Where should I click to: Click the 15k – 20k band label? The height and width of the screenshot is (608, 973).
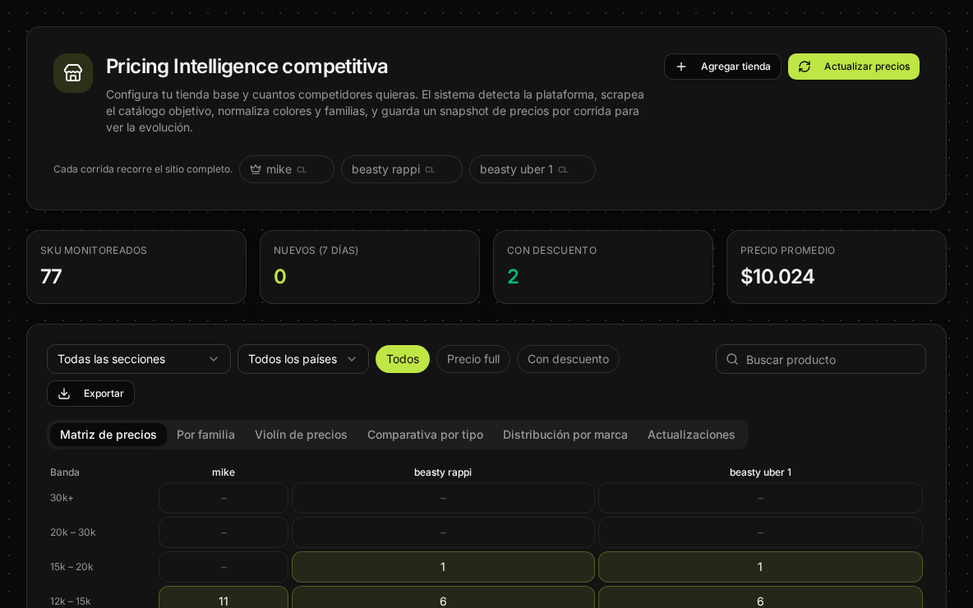click(71, 566)
